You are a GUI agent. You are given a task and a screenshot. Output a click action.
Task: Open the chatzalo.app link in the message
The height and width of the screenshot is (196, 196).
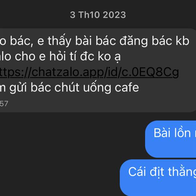click(x=89, y=72)
